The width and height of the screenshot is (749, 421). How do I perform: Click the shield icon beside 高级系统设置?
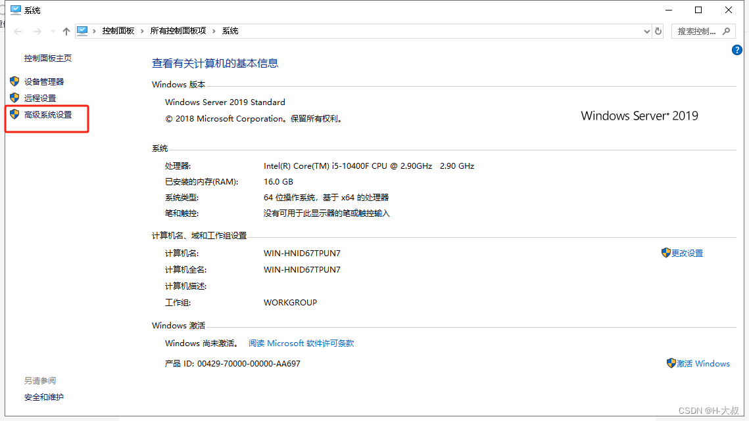point(14,114)
